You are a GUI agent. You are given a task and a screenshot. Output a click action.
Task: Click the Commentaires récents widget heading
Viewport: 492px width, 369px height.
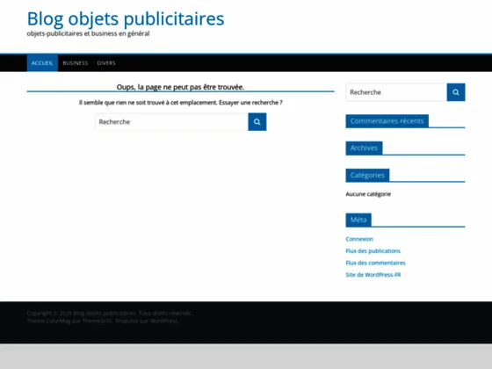(x=387, y=121)
